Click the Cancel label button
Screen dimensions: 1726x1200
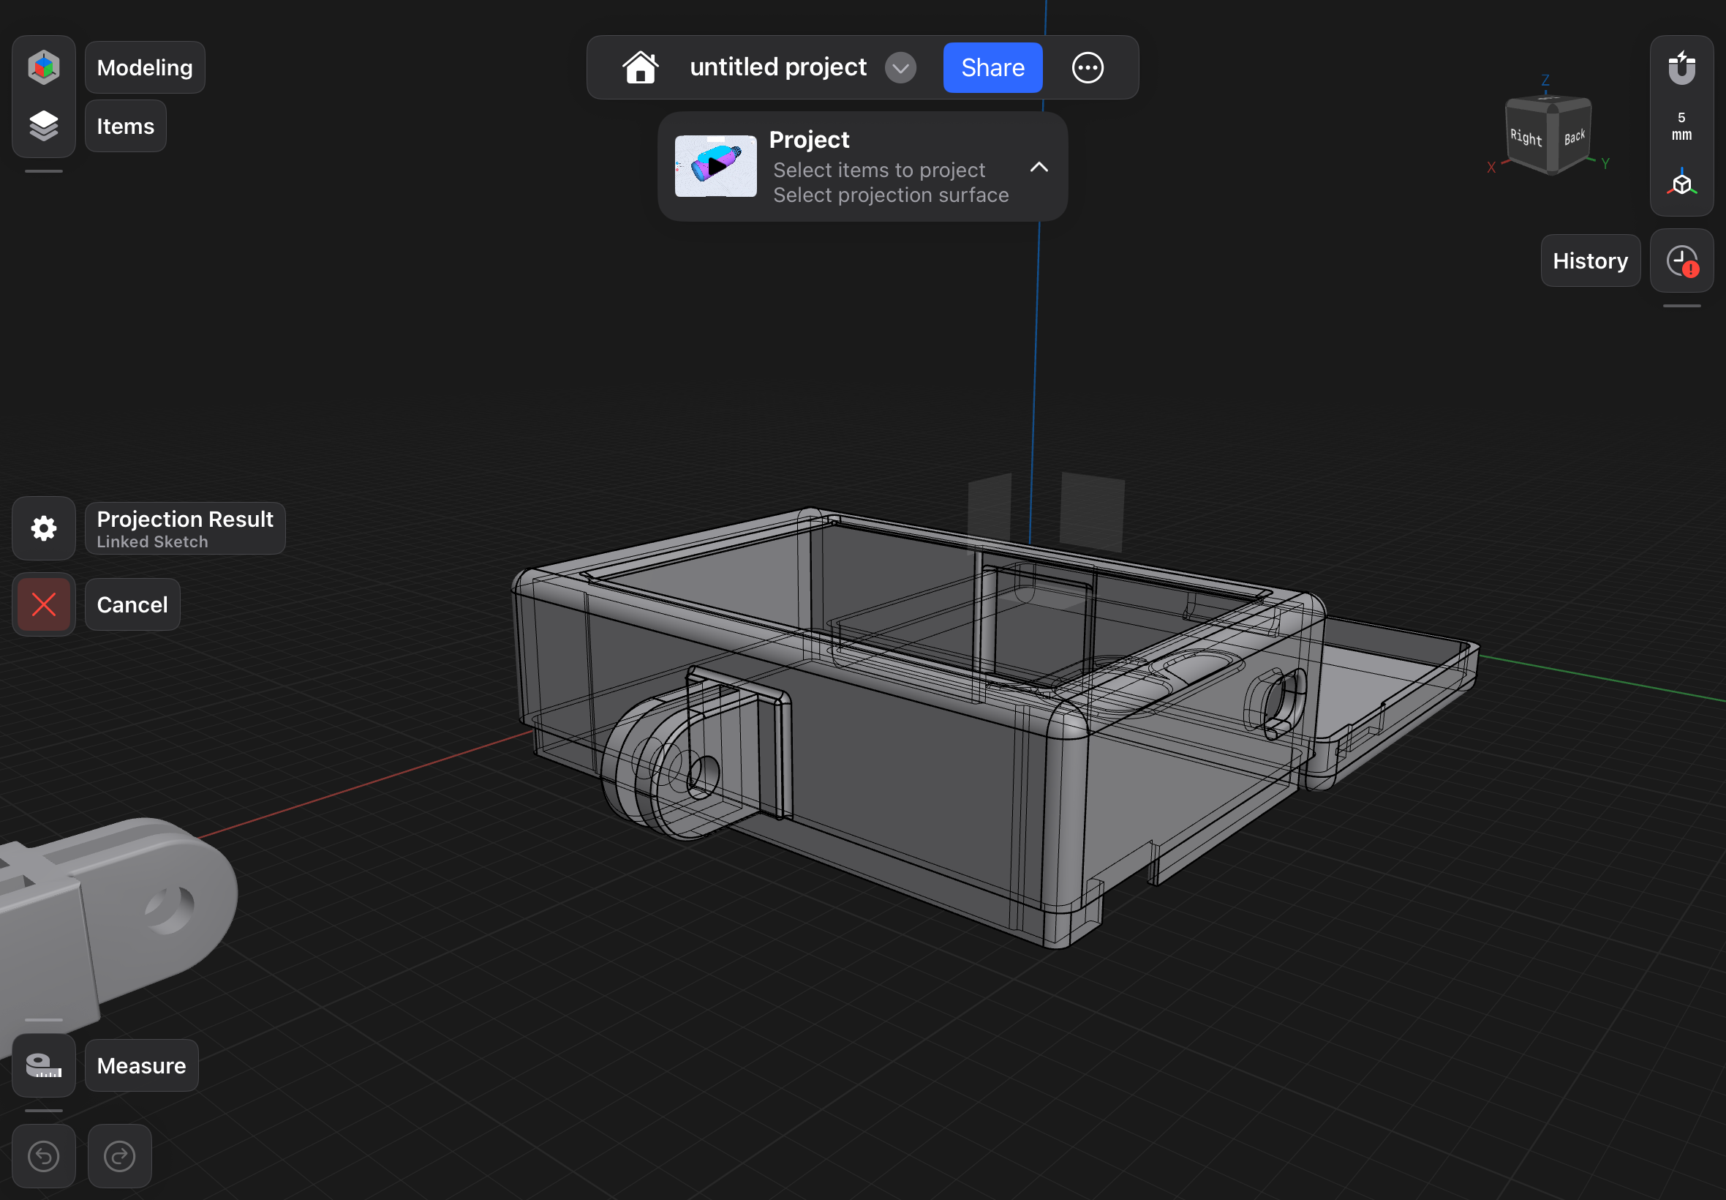[x=132, y=604]
